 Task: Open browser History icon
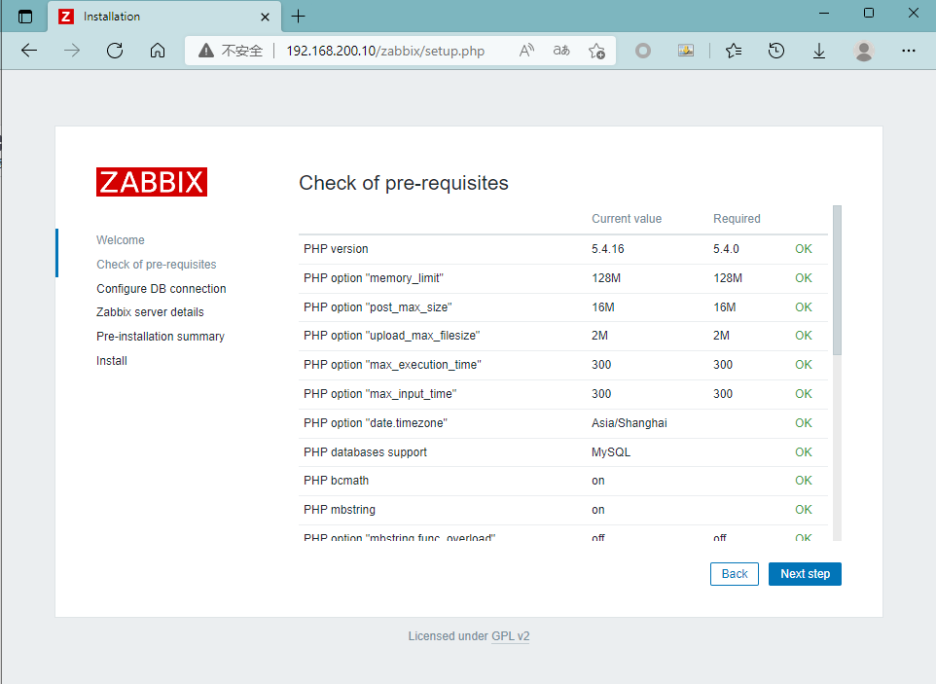776,51
